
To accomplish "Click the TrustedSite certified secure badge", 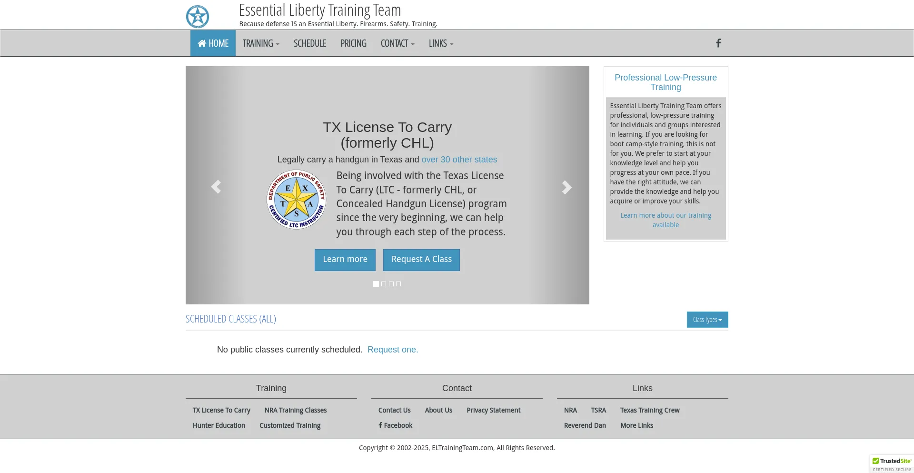I will (892, 464).
